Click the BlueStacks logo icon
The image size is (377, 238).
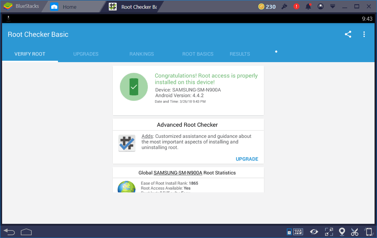pyautogui.click(x=8, y=6)
